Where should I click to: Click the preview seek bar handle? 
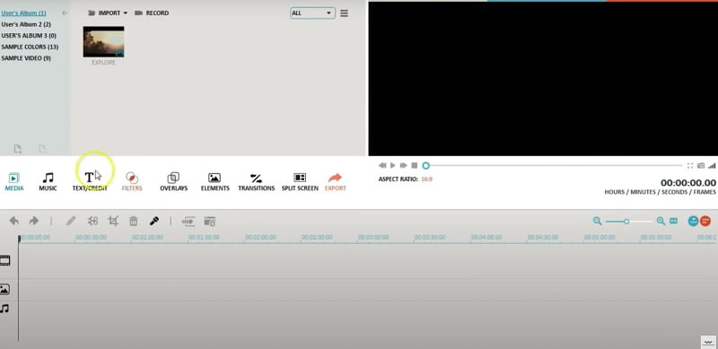[425, 165]
